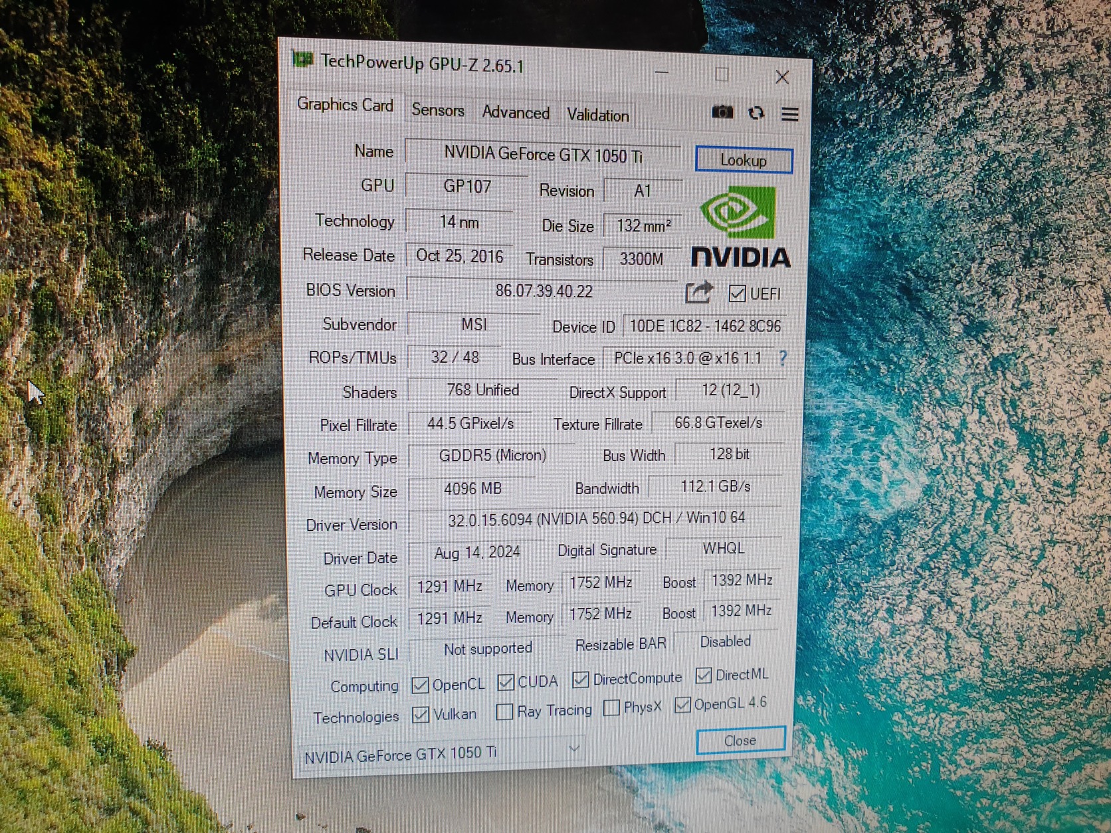Open the GPU selection dropdown at bottom
The width and height of the screenshot is (1111, 833).
pyautogui.click(x=442, y=753)
